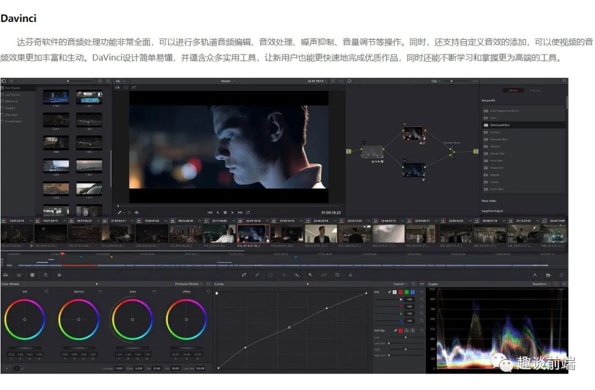Select the Zoom Blur effect
Screen dimensions: 595x390
coord(524,189)
